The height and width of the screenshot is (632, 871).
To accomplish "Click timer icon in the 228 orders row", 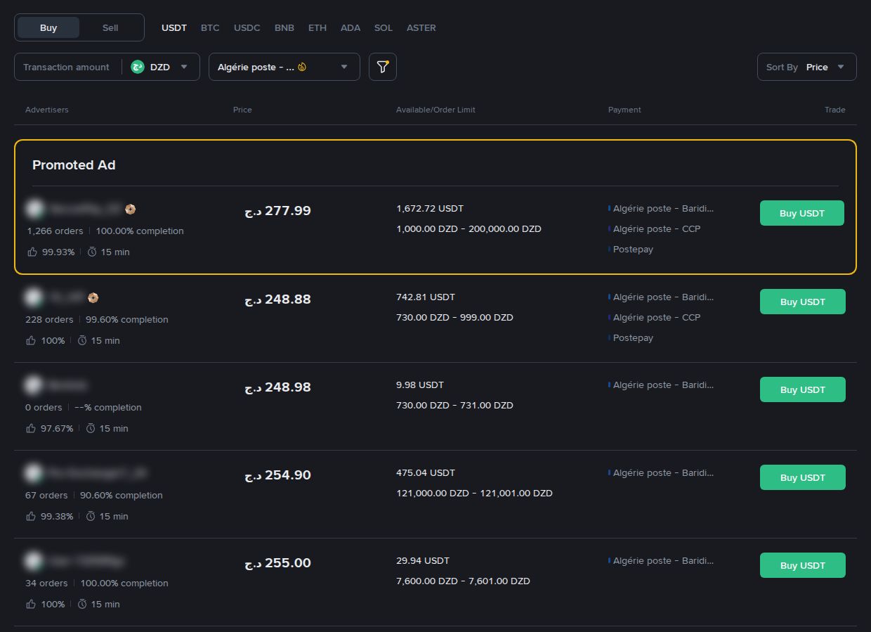I will click(x=82, y=340).
